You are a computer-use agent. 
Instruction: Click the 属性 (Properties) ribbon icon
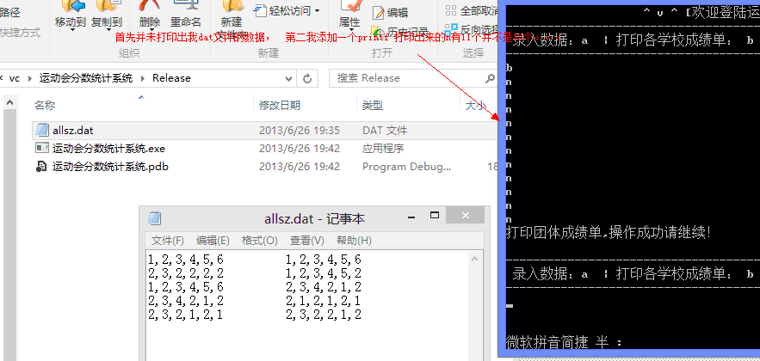click(x=350, y=6)
